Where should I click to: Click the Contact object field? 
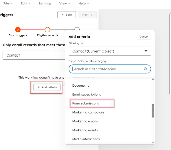34,55
